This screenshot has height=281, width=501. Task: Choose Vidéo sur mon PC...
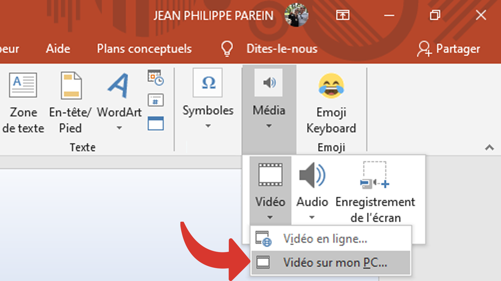click(x=335, y=262)
